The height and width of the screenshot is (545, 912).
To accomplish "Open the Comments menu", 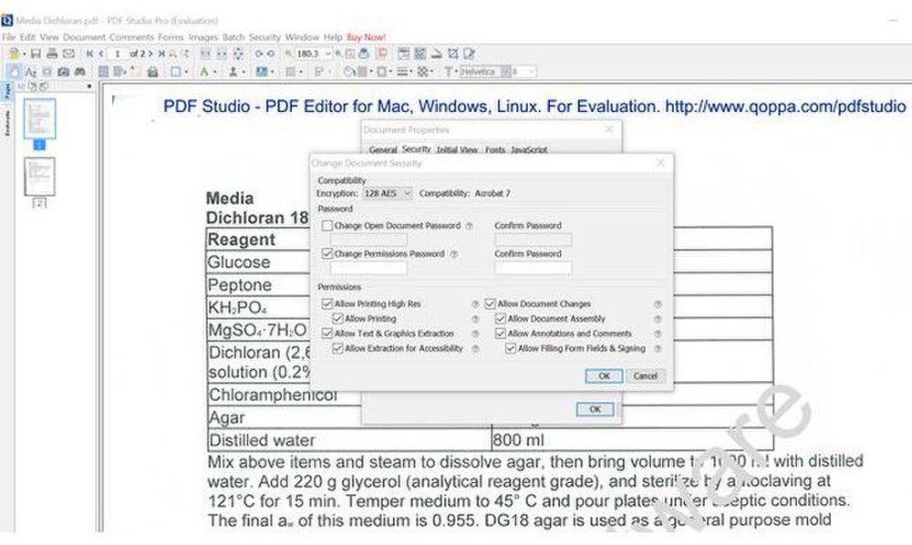I will 132,37.
